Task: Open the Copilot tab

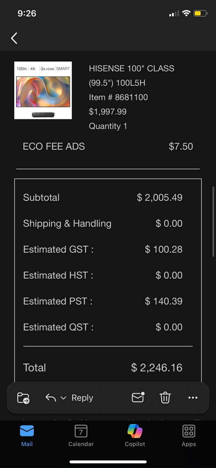Action: pyautogui.click(x=135, y=435)
